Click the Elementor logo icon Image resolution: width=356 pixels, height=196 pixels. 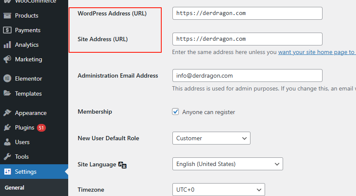coord(7,78)
